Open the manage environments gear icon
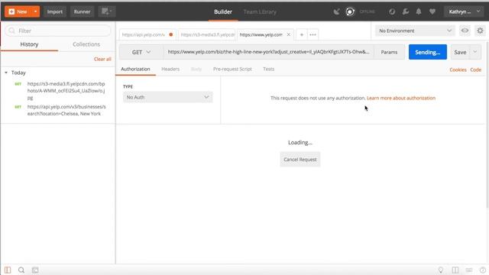The image size is (489, 275). pyautogui.click(x=480, y=31)
